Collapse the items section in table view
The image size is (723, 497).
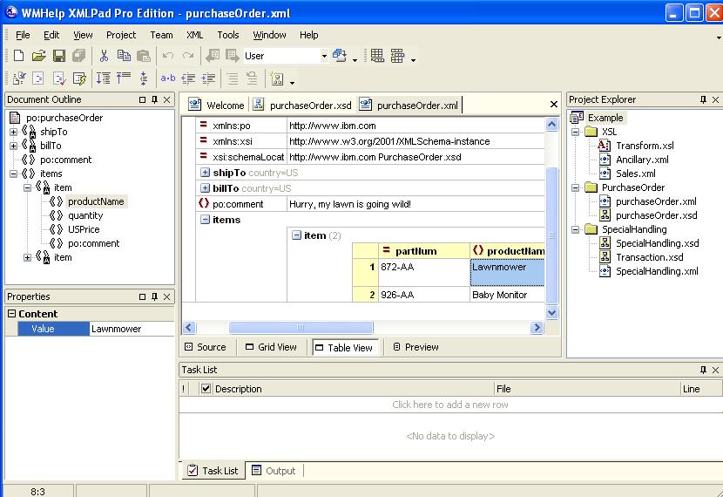[x=206, y=220]
